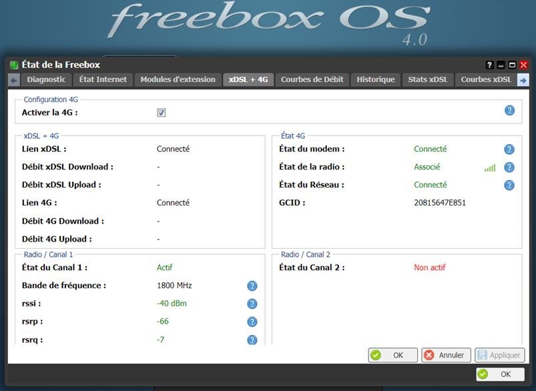This screenshot has height=391, width=536.
Task: Open help for État du modem
Action: click(509, 149)
